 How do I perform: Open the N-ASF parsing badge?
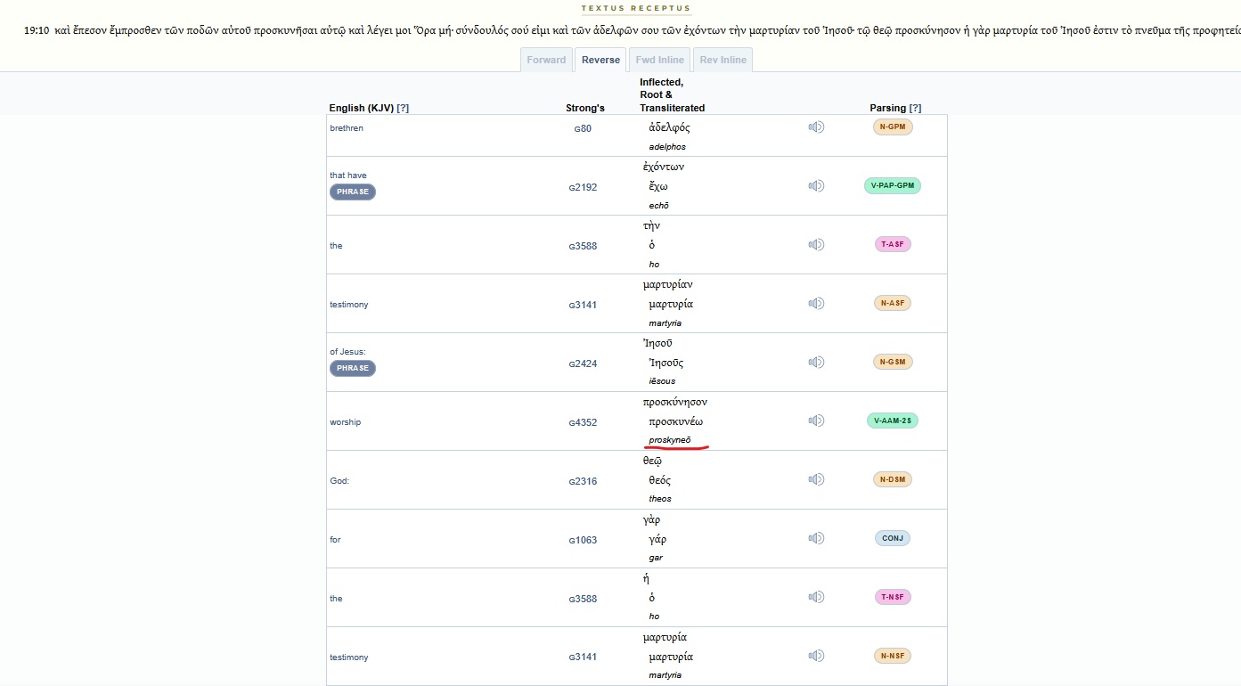[x=893, y=304]
